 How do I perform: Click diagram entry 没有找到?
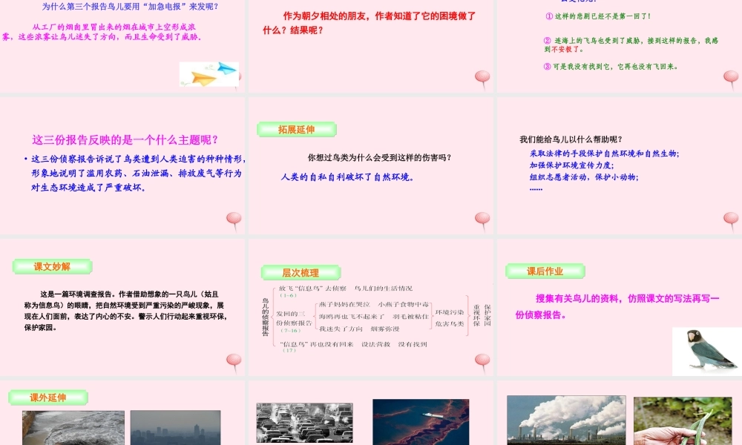[413, 344]
